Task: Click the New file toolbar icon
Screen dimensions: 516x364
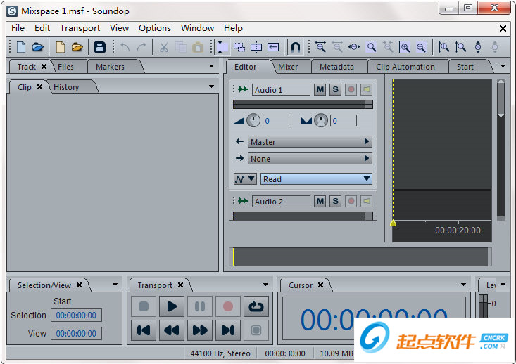Action: 21,47
